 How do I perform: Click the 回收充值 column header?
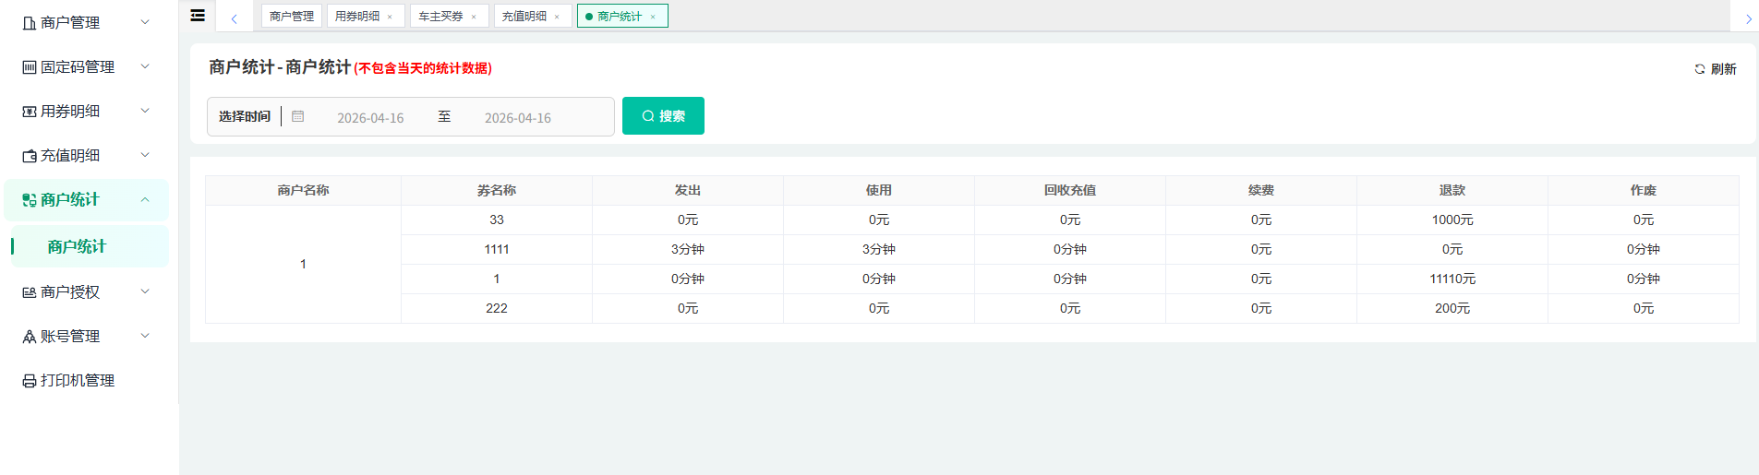[x=1070, y=190]
